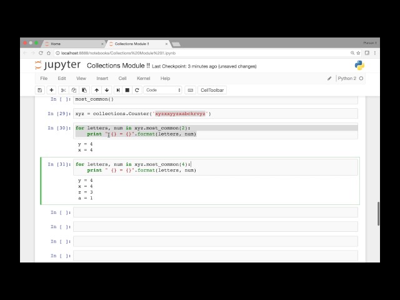Click cell 29 with collections.Counter code
Viewport: 400px width, 300px height.
(x=216, y=114)
